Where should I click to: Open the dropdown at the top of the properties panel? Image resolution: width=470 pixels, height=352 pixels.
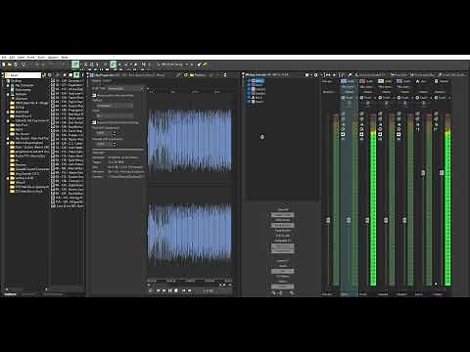coord(125,88)
